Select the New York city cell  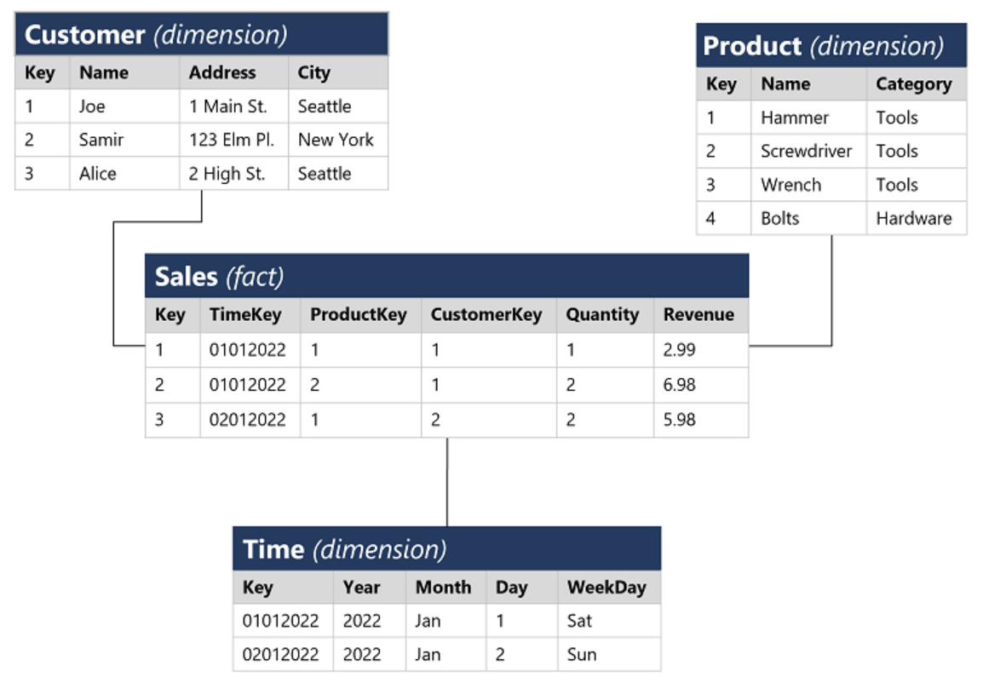pos(338,140)
